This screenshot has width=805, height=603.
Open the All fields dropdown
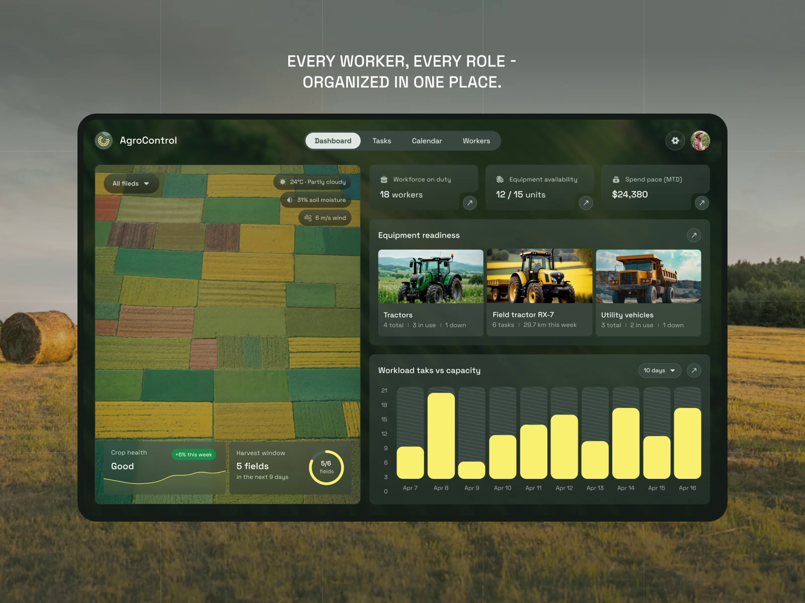click(130, 183)
